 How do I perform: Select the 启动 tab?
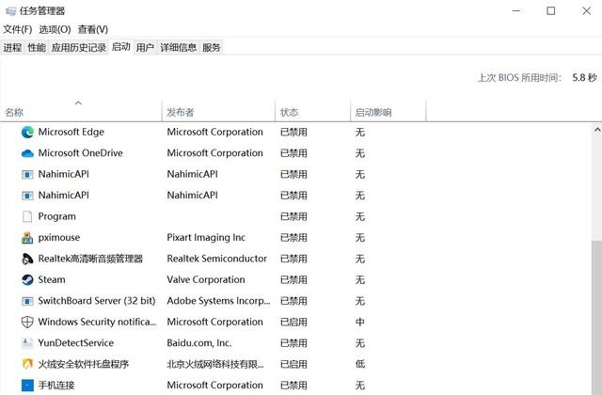[x=121, y=47]
